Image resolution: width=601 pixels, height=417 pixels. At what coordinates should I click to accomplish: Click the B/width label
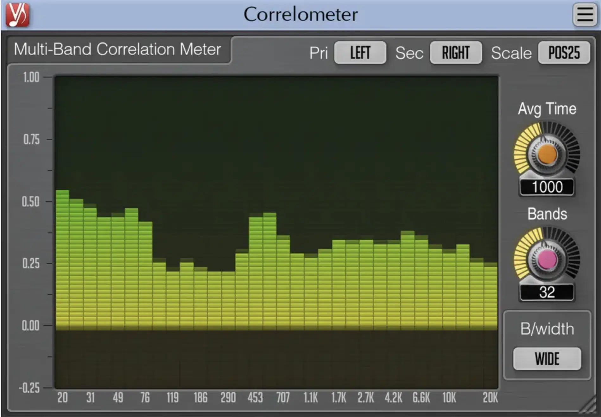[x=547, y=329]
